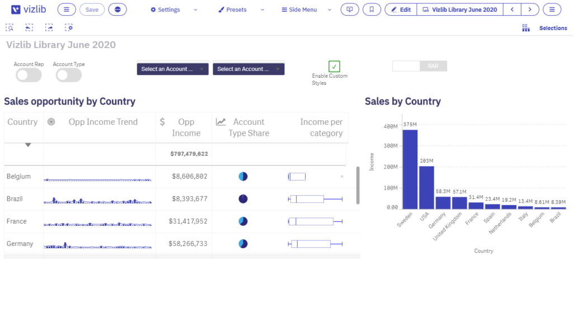This screenshot has width=573, height=312.
Task: Click the Country column header
Action: click(22, 122)
